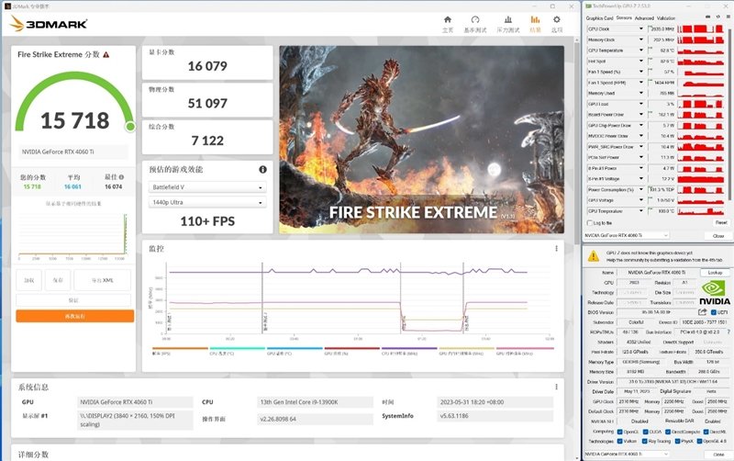Image resolution: width=734 pixels, height=461 pixels.
Task: Select the orange Results icon in 3DMark
Action: 535,19
